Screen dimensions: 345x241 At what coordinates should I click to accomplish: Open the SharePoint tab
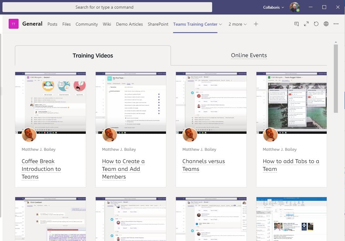158,24
